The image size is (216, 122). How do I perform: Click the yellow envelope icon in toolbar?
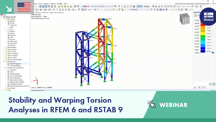click(x=71, y=6)
